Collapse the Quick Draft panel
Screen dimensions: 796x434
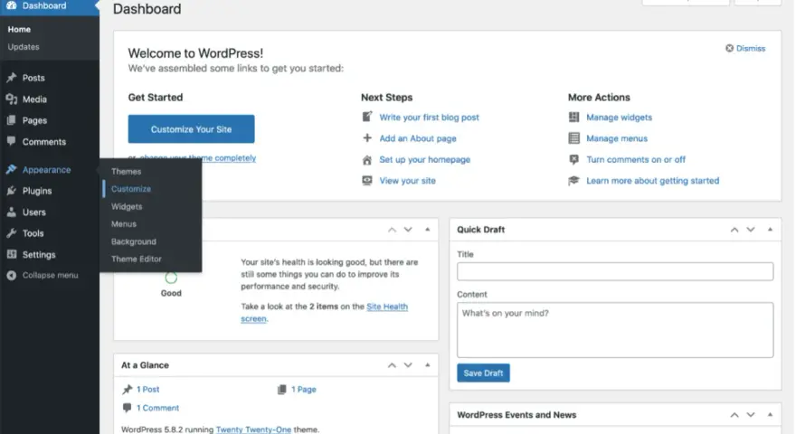[x=770, y=230]
